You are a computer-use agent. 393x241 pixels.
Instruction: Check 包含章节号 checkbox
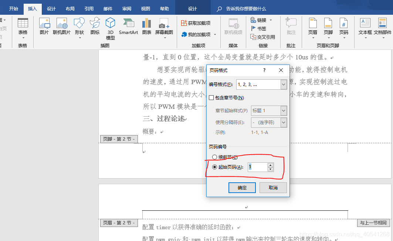pos(211,98)
